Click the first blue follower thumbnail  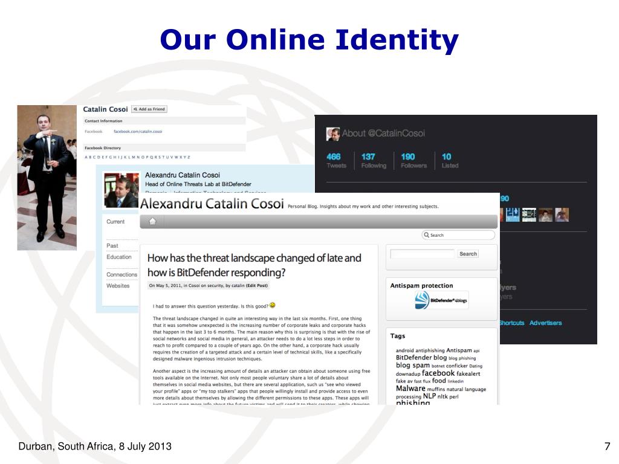pos(513,214)
